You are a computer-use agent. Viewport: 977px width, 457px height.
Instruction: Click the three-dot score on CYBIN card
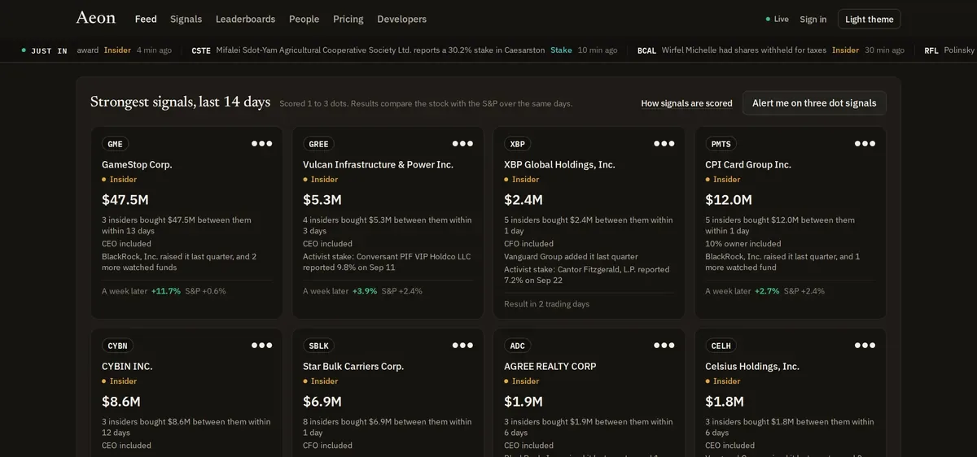pyautogui.click(x=262, y=345)
